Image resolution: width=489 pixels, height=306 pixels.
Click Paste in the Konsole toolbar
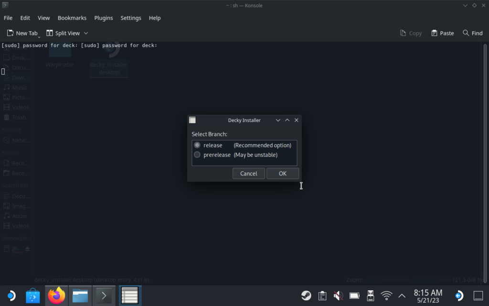coord(442,33)
